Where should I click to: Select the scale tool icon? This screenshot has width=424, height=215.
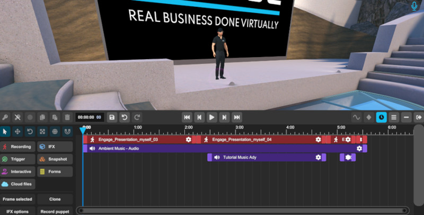click(43, 131)
